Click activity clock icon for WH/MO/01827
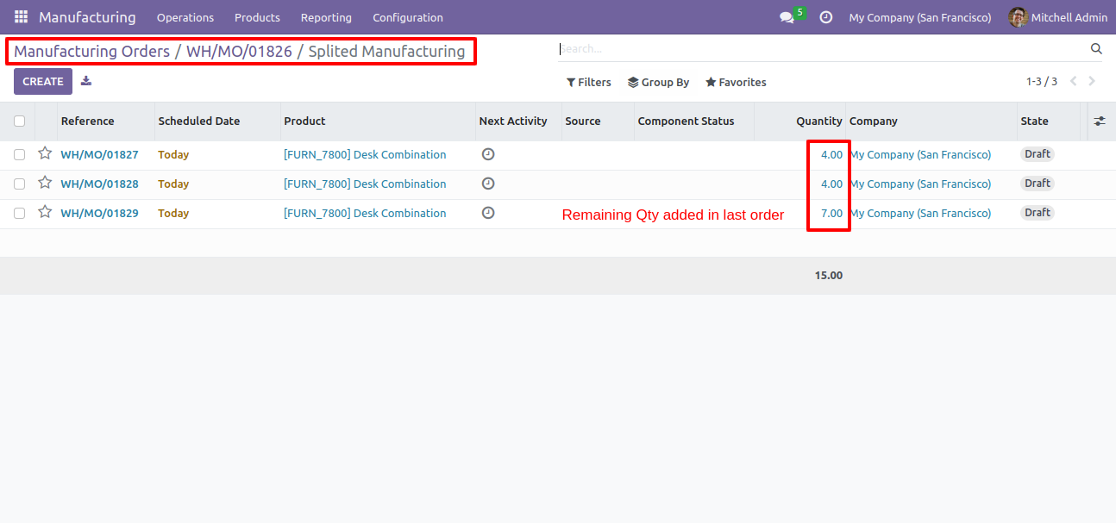Image resolution: width=1116 pixels, height=523 pixels. tap(488, 154)
